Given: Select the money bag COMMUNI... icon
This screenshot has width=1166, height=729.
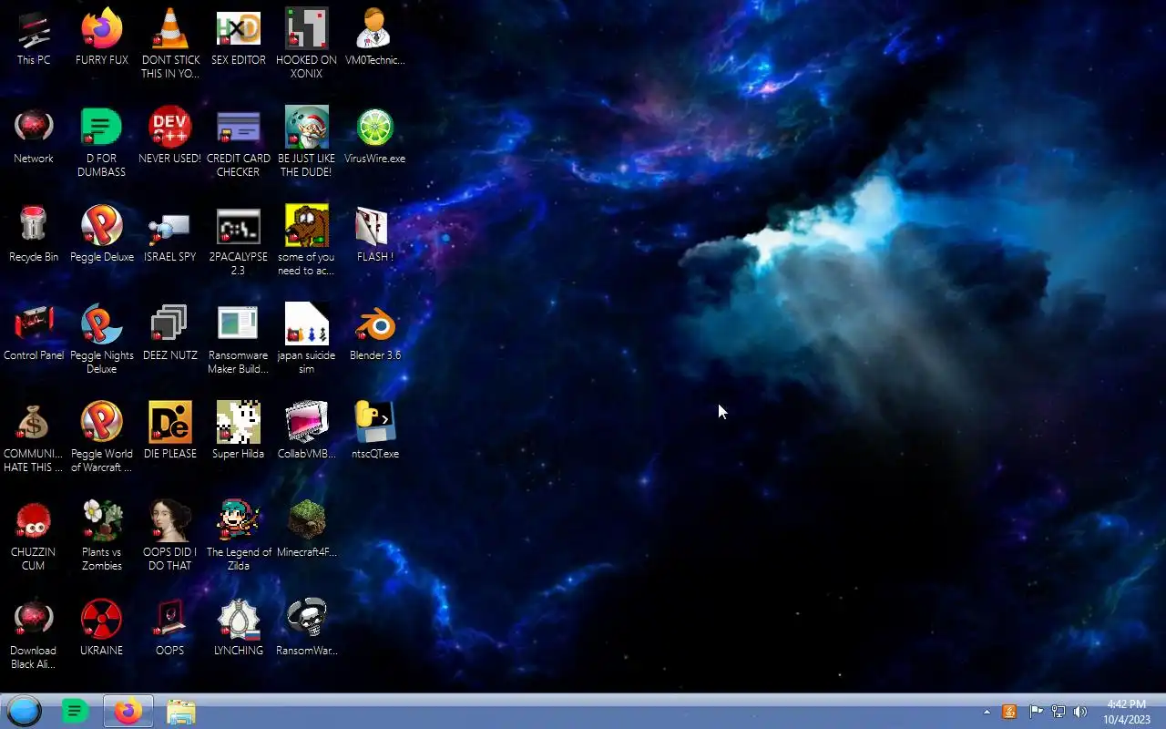Looking at the screenshot, I should pos(34,438).
